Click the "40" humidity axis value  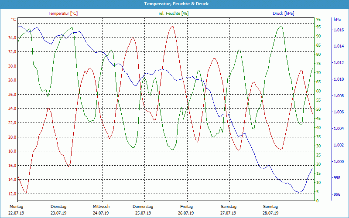(318, 128)
